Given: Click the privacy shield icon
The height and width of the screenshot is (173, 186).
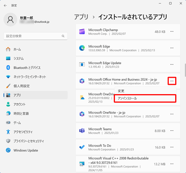Looking at the screenshot, I should click(8, 141).
